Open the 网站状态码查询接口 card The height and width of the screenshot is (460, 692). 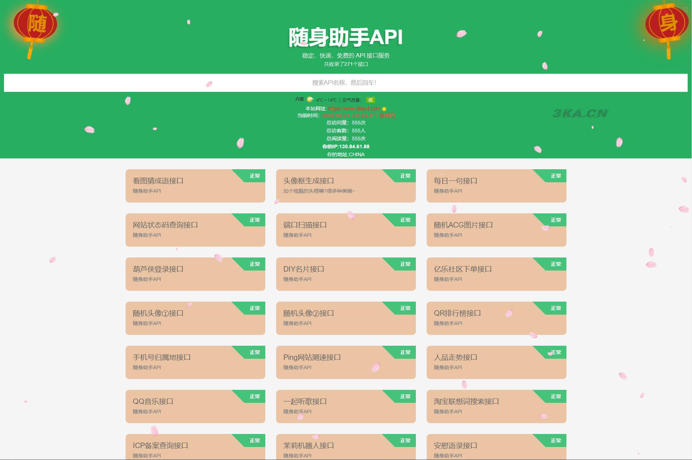pos(195,230)
